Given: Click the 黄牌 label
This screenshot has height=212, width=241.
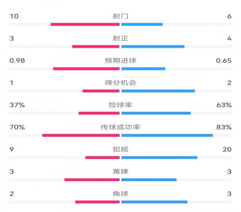Looking at the screenshot, I should 120,172.
